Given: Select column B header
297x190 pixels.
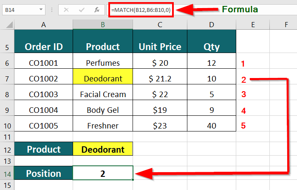Looking at the screenshot, I should point(103,25).
